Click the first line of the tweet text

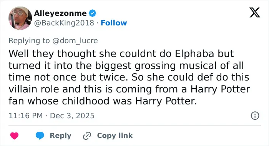(121, 54)
